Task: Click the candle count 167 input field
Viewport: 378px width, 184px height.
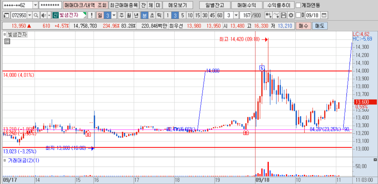Action: [x=245, y=15]
